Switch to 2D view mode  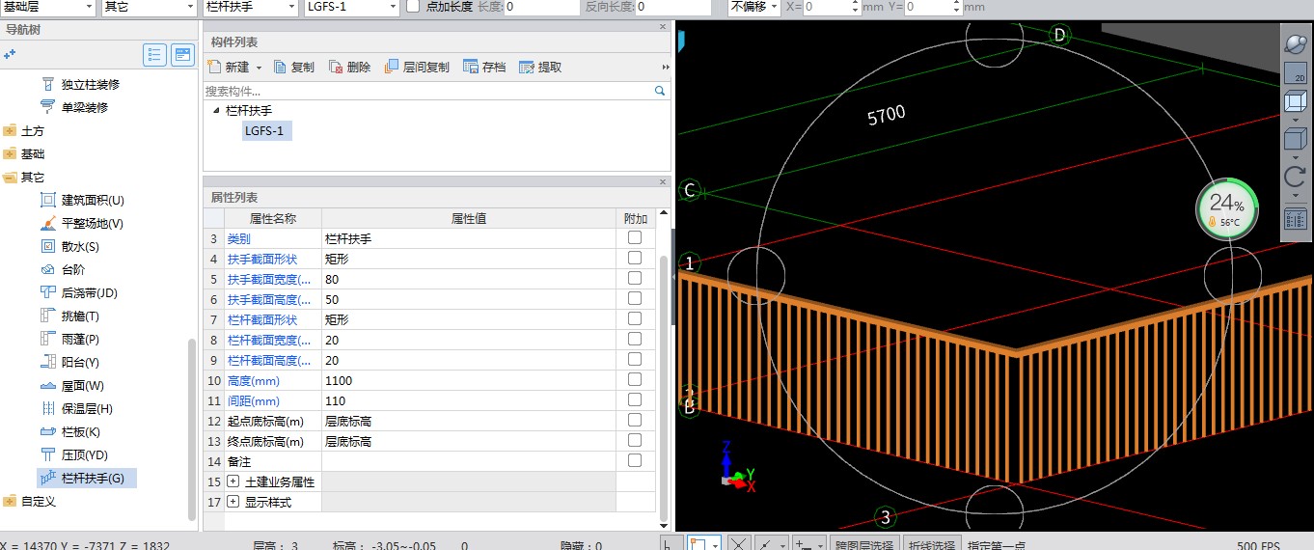pyautogui.click(x=1295, y=72)
